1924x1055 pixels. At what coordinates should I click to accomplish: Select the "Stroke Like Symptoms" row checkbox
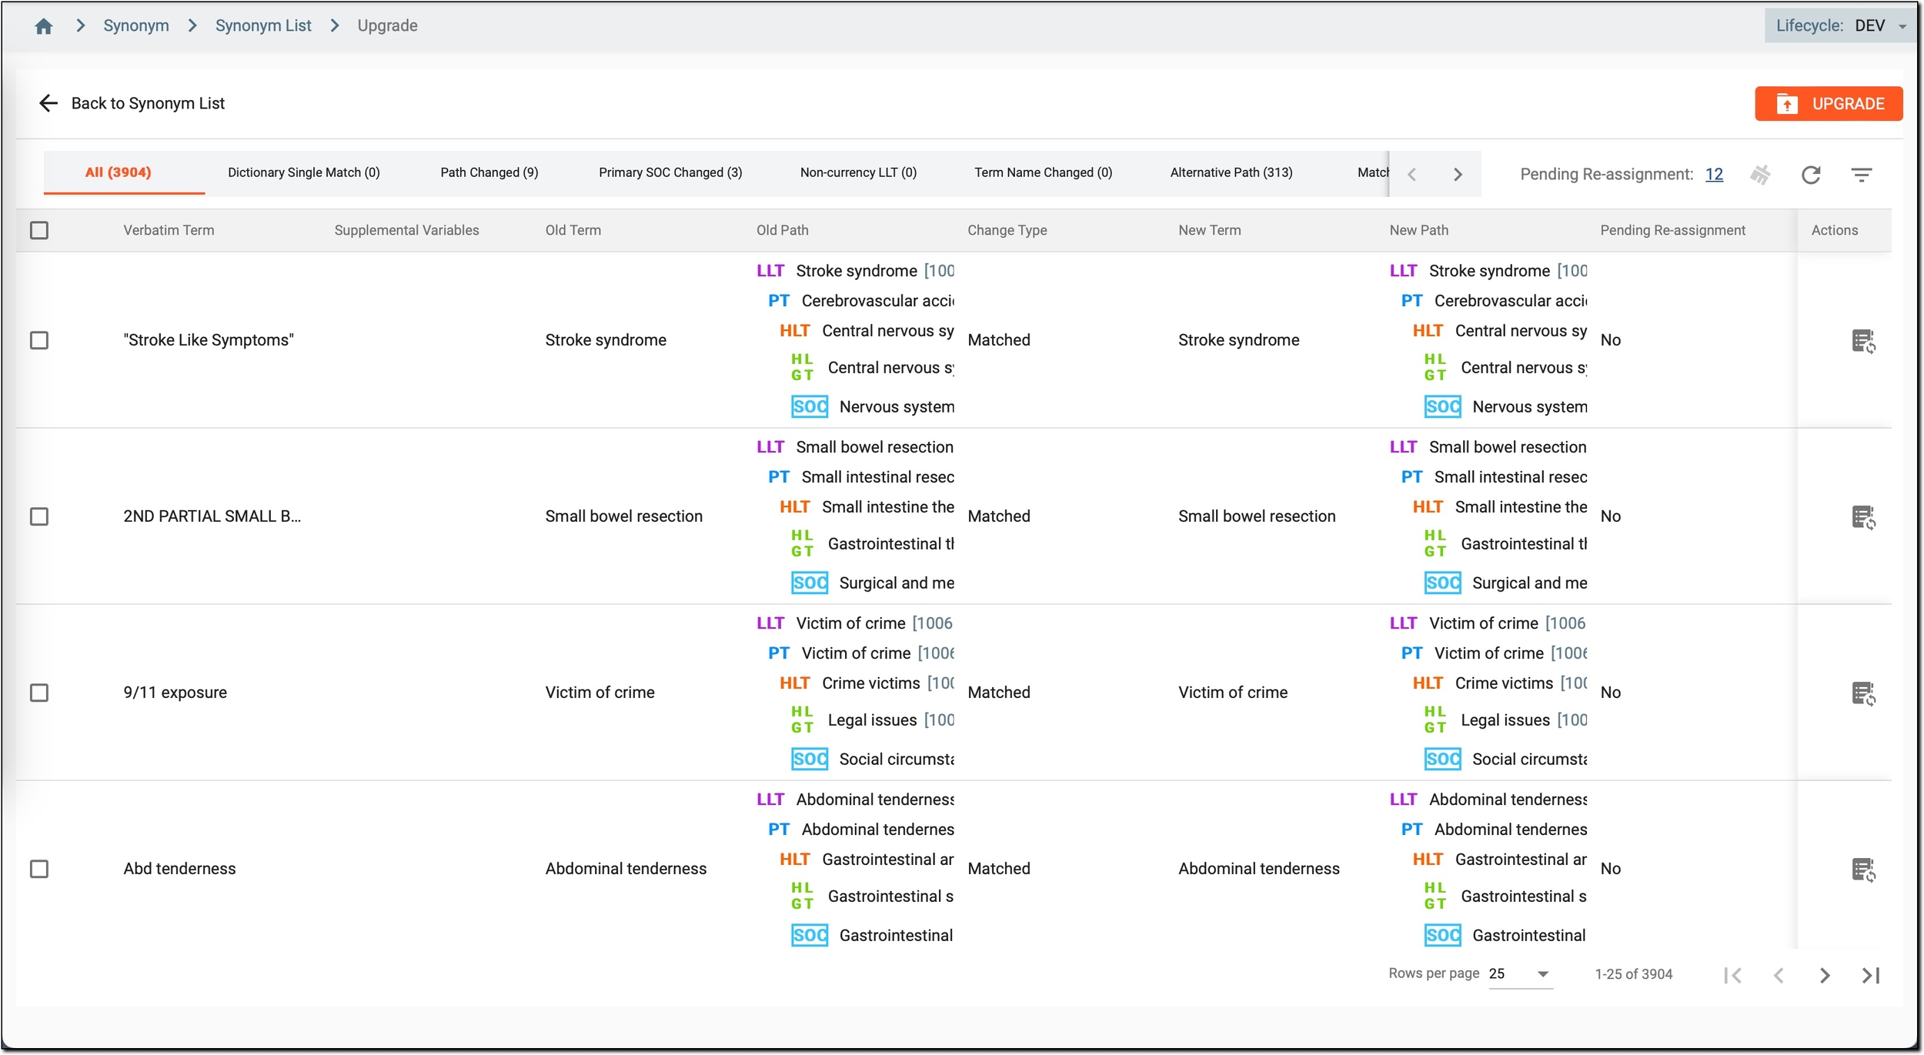click(39, 340)
